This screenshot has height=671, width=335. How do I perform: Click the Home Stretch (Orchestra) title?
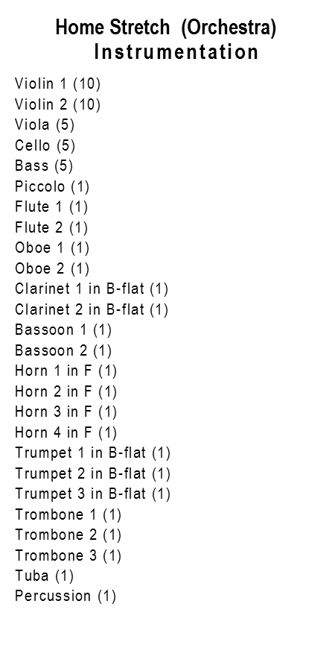click(166, 28)
